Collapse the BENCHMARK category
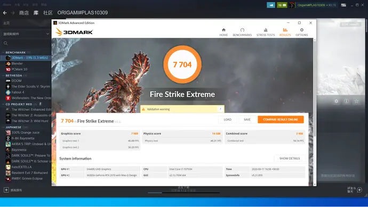Image resolution: width=368 pixels, height=207 pixels. point(4,53)
